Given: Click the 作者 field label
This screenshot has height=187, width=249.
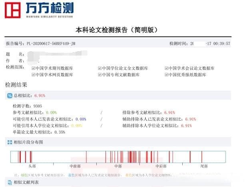Looking at the screenshot, I should pos(15,61).
